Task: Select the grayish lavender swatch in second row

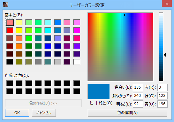Action: pyautogui.click(x=67, y=30)
